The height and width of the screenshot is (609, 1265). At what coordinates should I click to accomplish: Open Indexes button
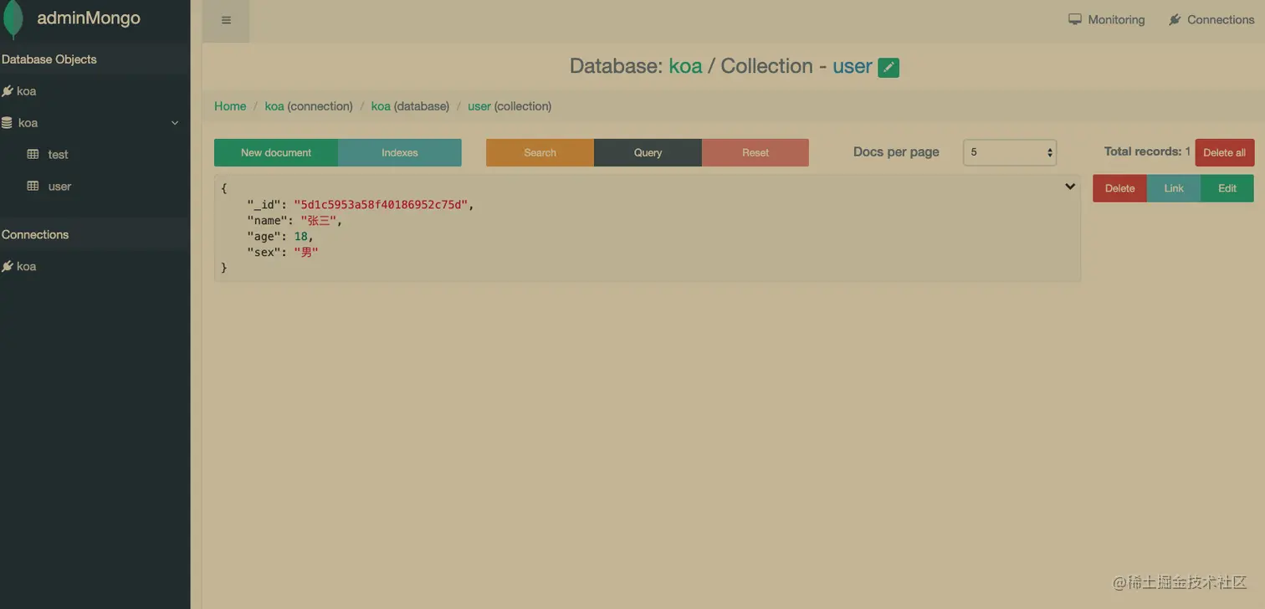tap(400, 152)
